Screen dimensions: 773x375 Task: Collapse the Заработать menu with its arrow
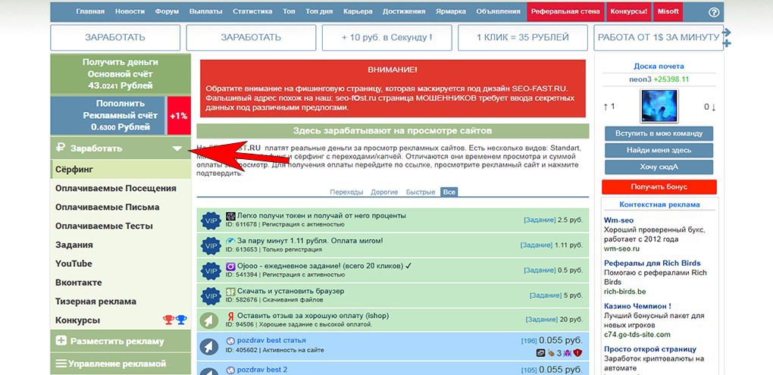click(x=177, y=148)
